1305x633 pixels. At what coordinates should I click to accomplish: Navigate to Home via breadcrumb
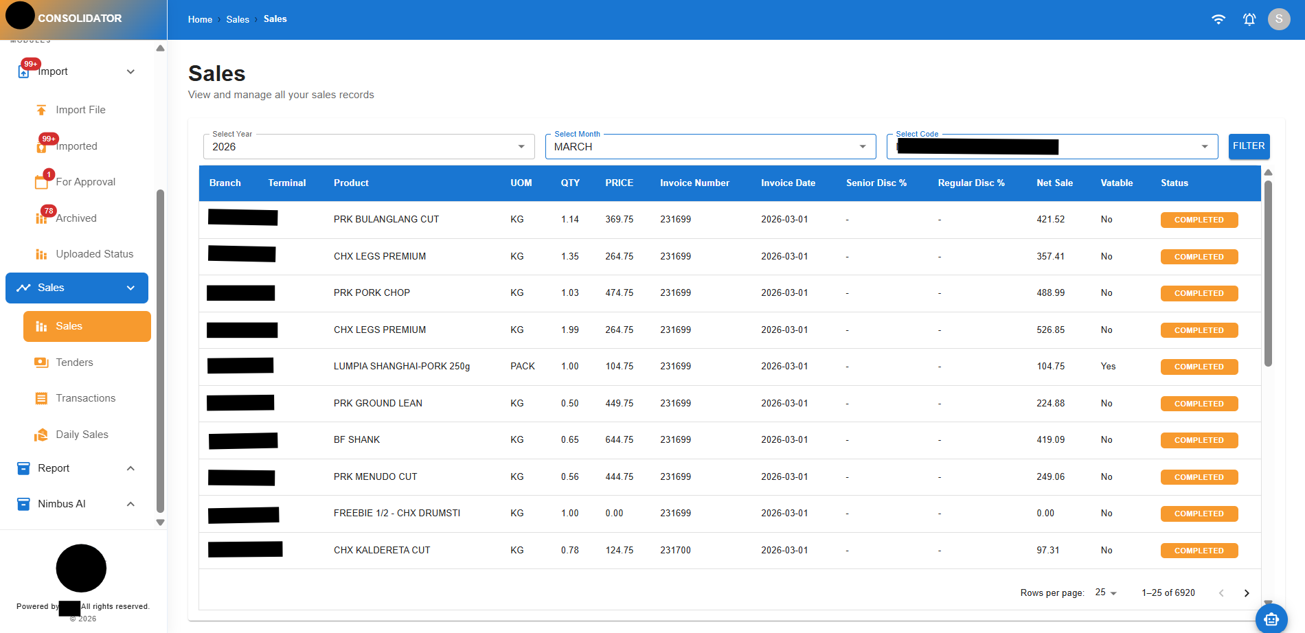pyautogui.click(x=200, y=19)
